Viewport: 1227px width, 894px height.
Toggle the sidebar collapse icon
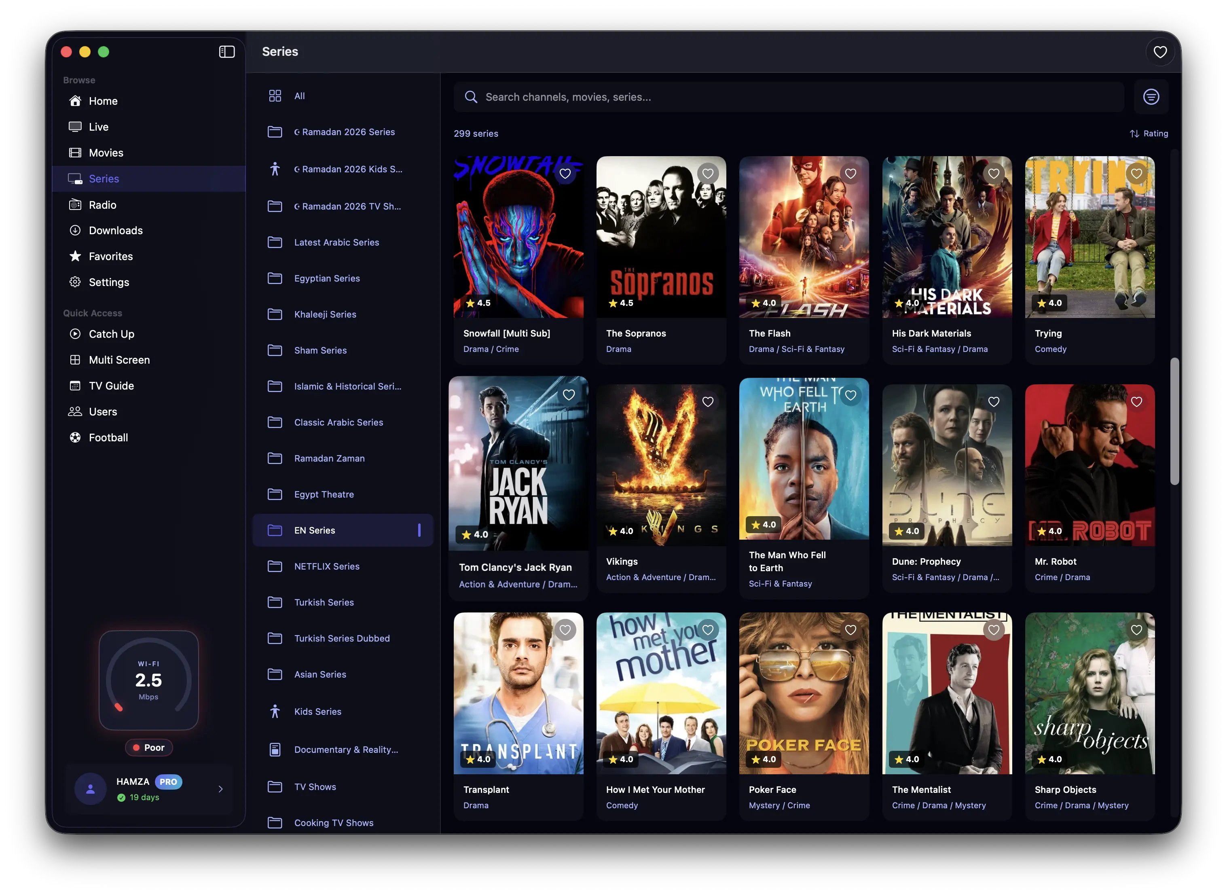pyautogui.click(x=227, y=51)
